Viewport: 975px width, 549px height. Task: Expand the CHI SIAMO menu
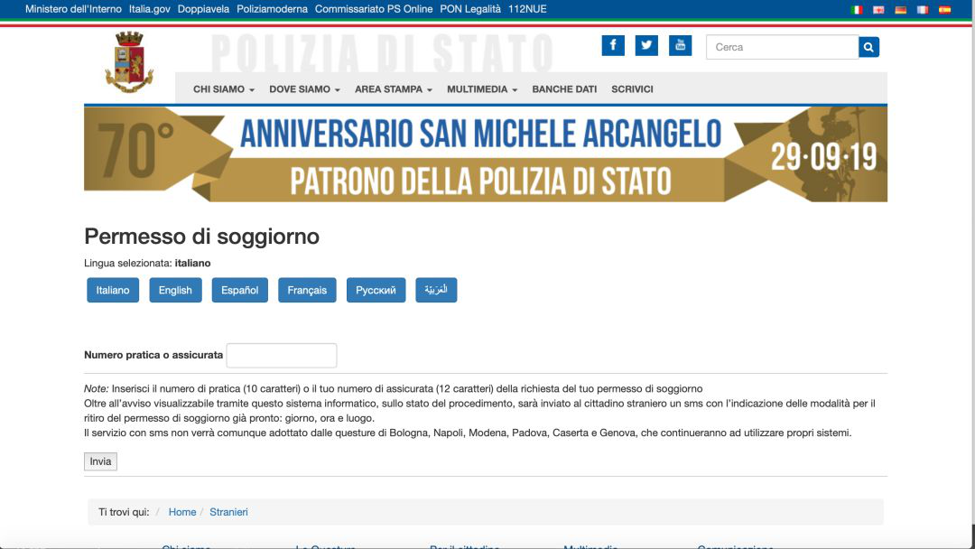point(224,88)
